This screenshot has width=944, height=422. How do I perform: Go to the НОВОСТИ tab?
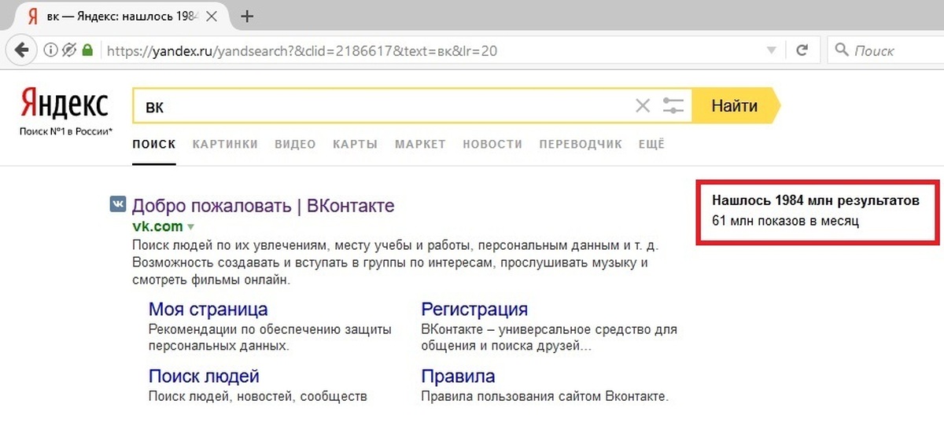(492, 144)
